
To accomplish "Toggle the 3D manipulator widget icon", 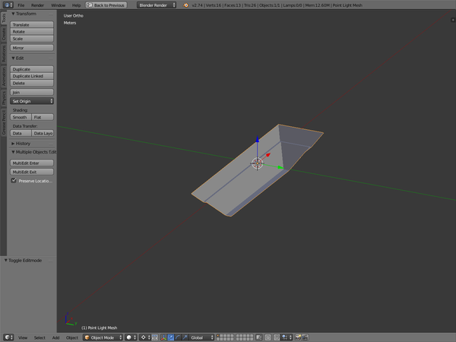I will (x=163, y=337).
